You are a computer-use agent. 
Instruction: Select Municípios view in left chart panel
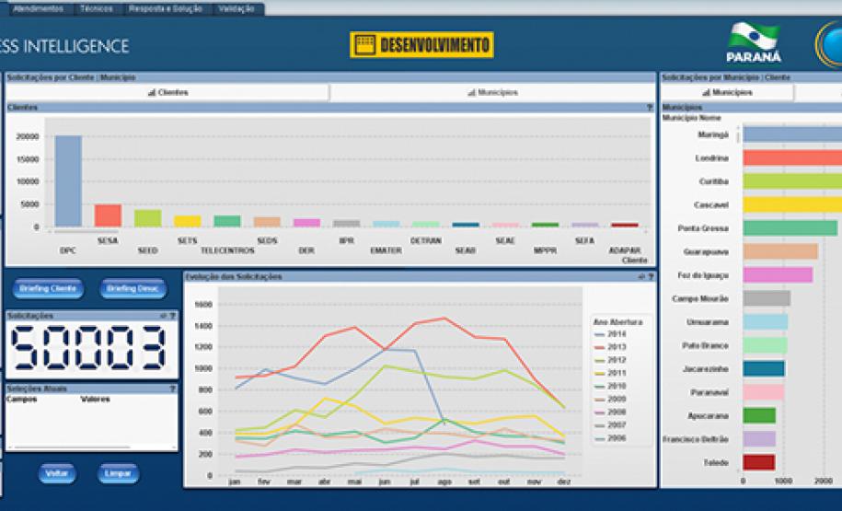[492, 93]
